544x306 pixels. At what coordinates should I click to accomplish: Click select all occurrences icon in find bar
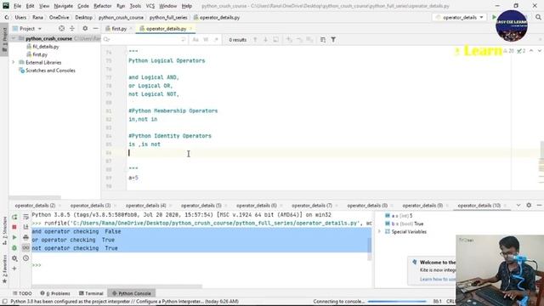[x=275, y=40]
